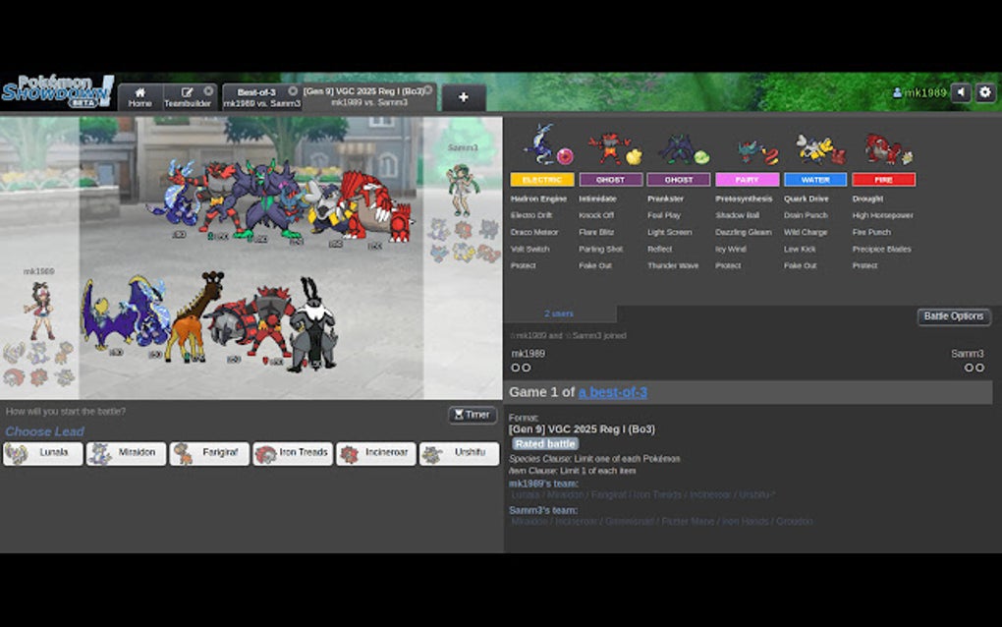This screenshot has height=627, width=1002.
Task: Click the Rated battle badge
Action: coord(545,443)
